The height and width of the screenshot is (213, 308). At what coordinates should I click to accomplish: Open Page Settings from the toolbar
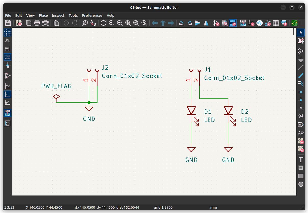[29, 23]
